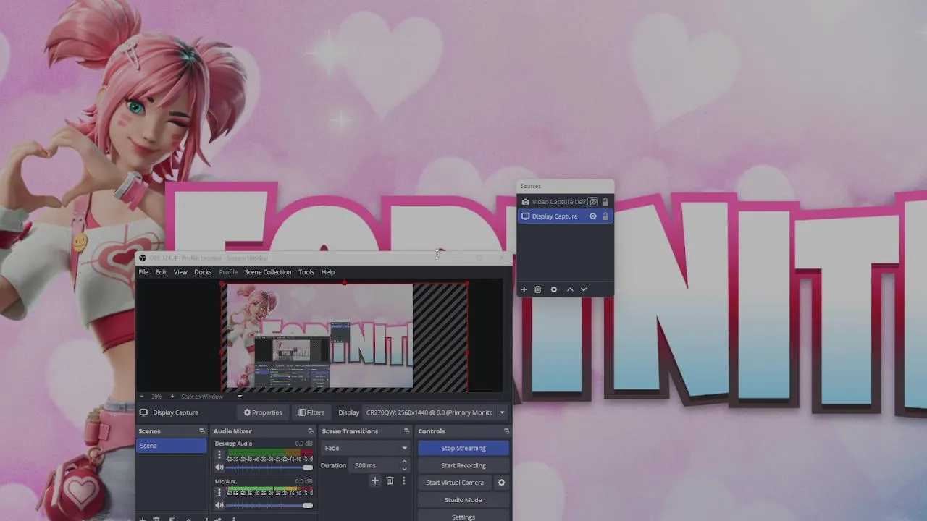
Task: Mute Mic/Aux speaker
Action: pyautogui.click(x=219, y=505)
